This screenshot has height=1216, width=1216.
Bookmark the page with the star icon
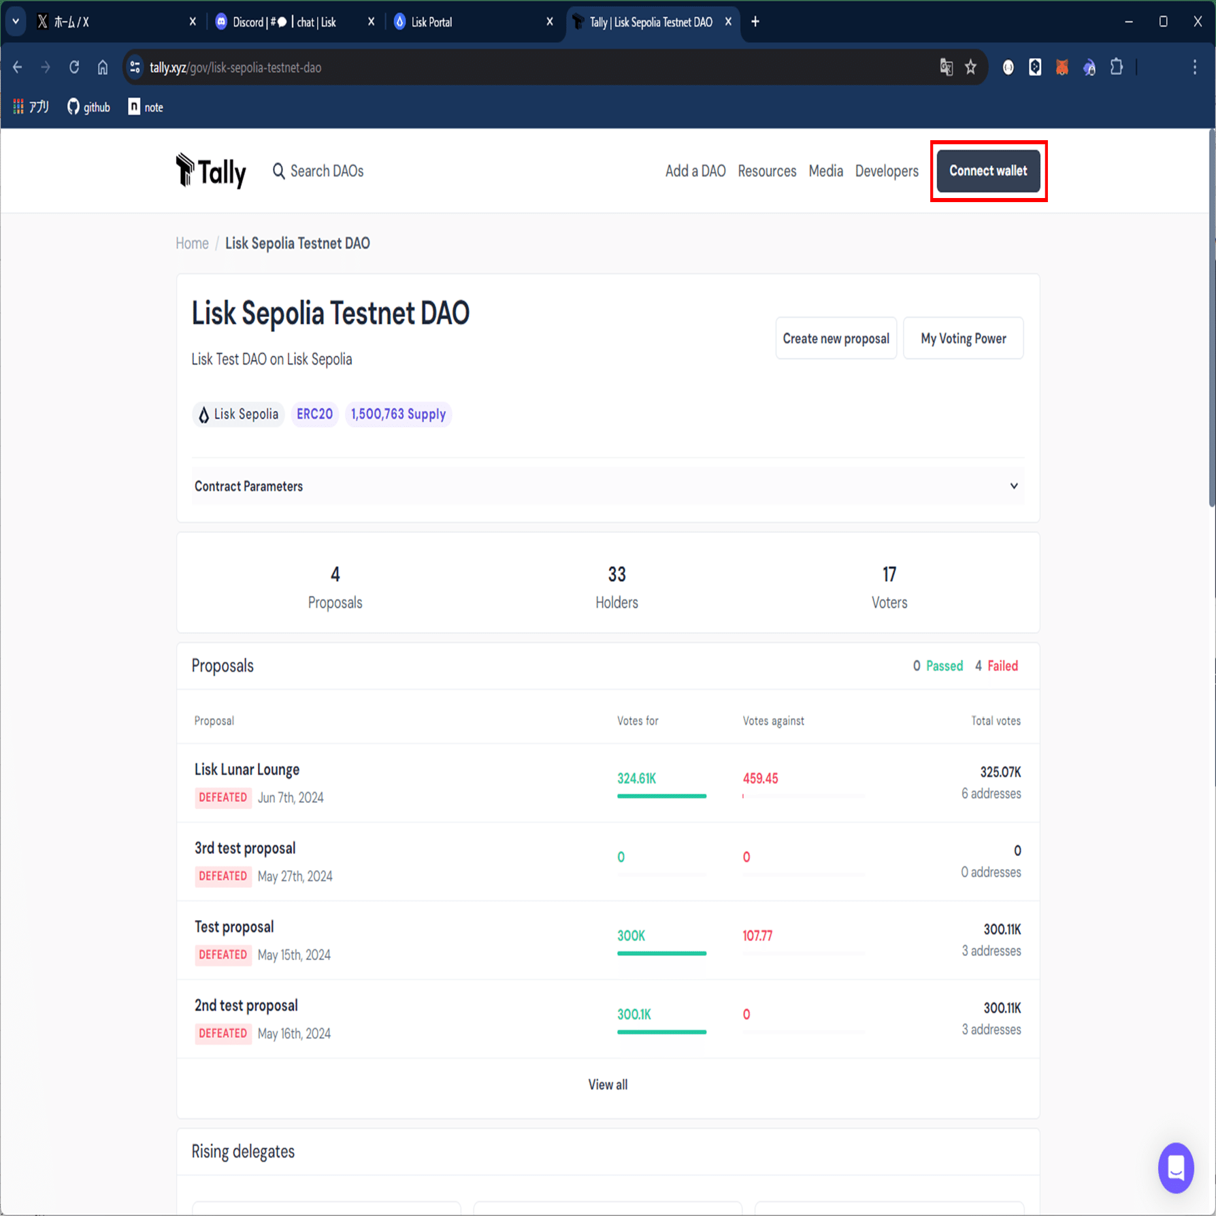pos(971,67)
